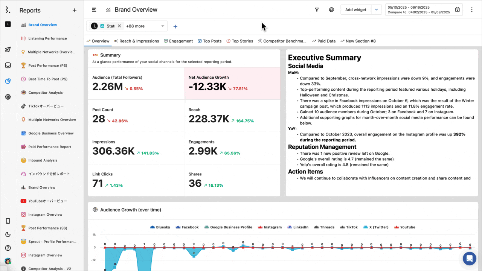Open the date range picker
The width and height of the screenshot is (482, 271).
tap(424, 10)
